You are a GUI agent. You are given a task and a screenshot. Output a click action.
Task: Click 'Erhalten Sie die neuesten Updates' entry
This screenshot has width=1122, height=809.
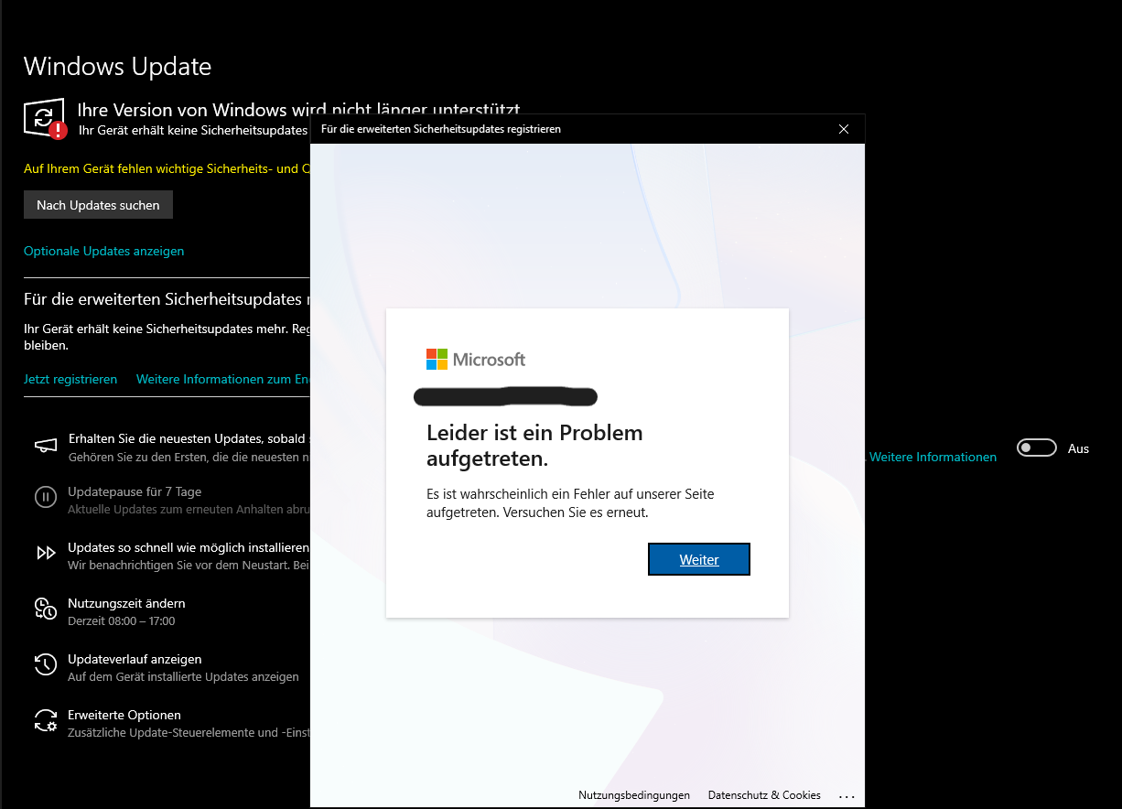189,439
